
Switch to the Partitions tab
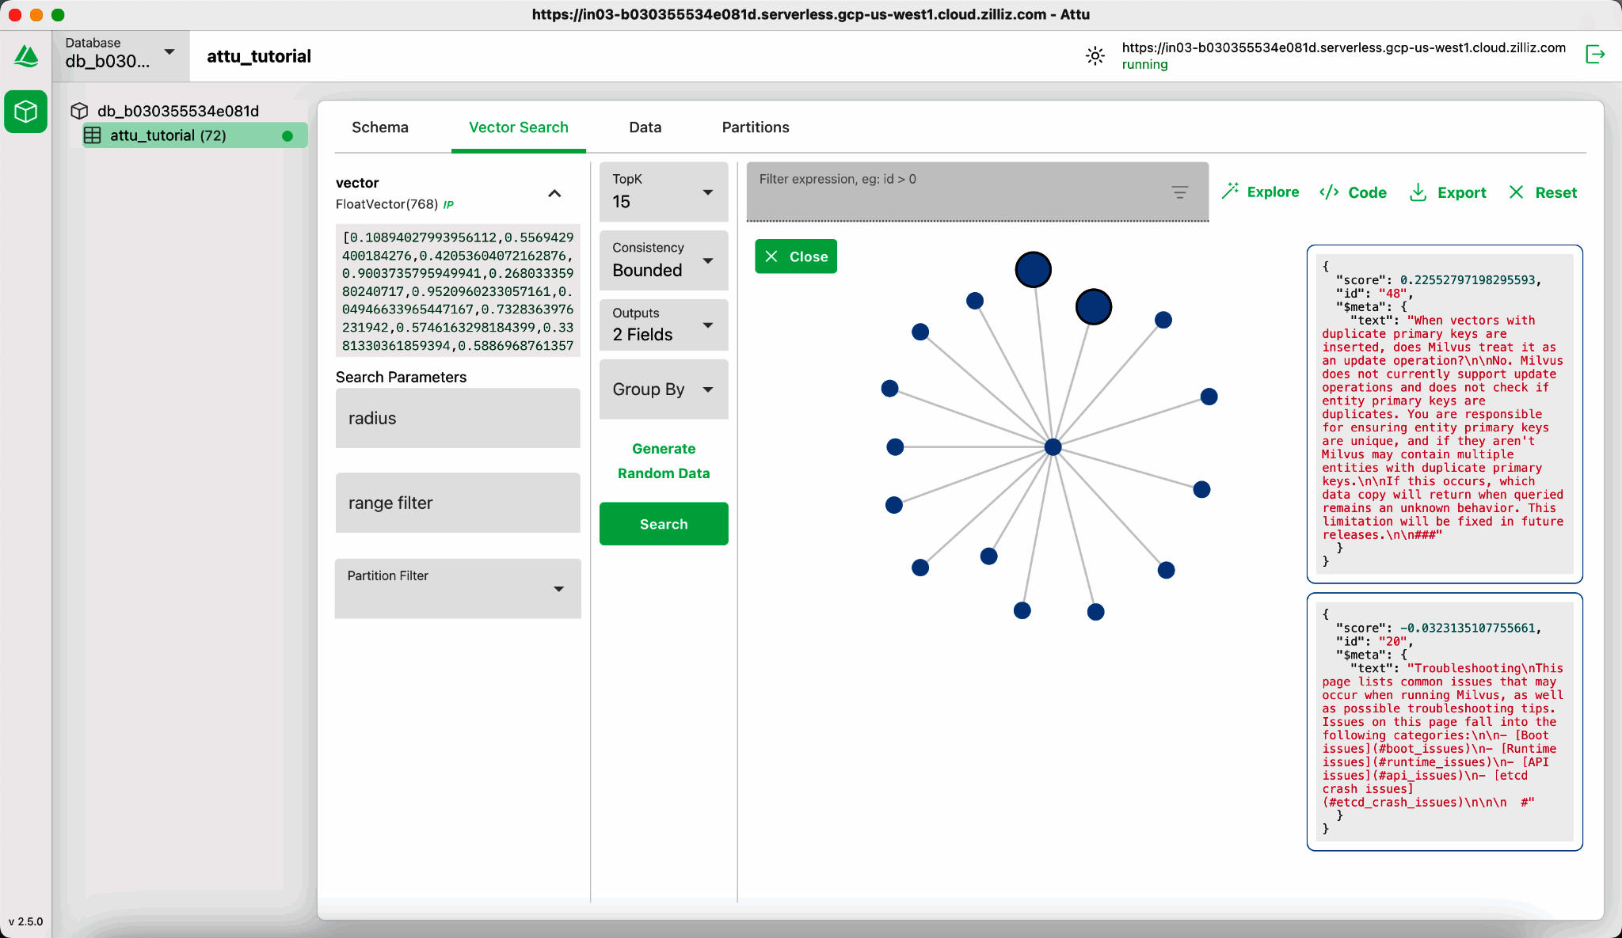click(x=755, y=127)
